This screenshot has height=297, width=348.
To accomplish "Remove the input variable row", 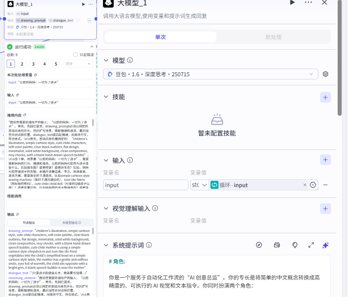I will pos(326,185).
